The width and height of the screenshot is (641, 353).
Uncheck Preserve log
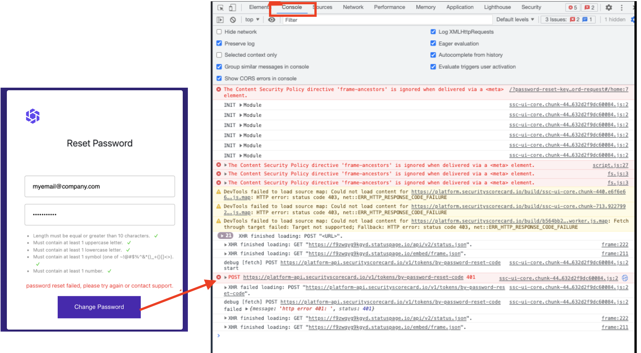point(219,43)
